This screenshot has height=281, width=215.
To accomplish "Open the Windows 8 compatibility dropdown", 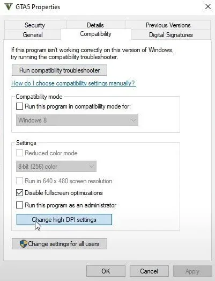I will 77,120.
